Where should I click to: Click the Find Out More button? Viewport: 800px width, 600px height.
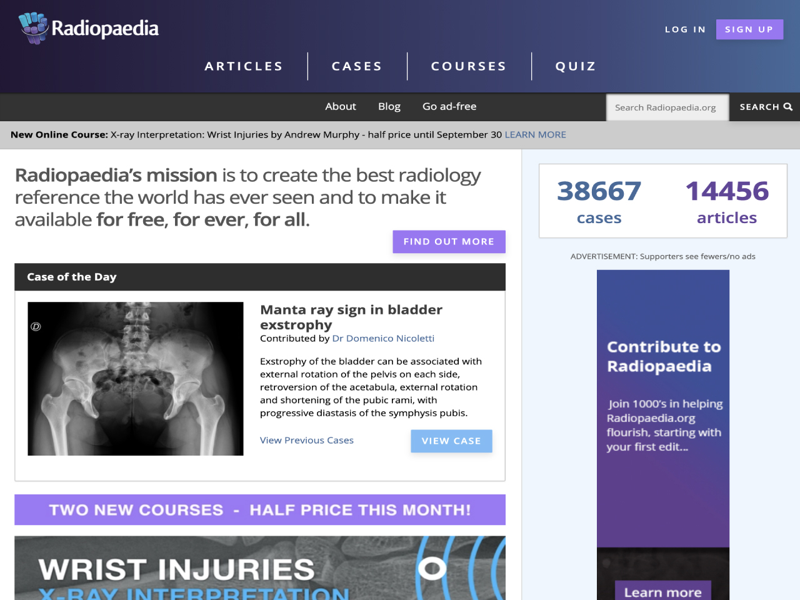pos(449,242)
